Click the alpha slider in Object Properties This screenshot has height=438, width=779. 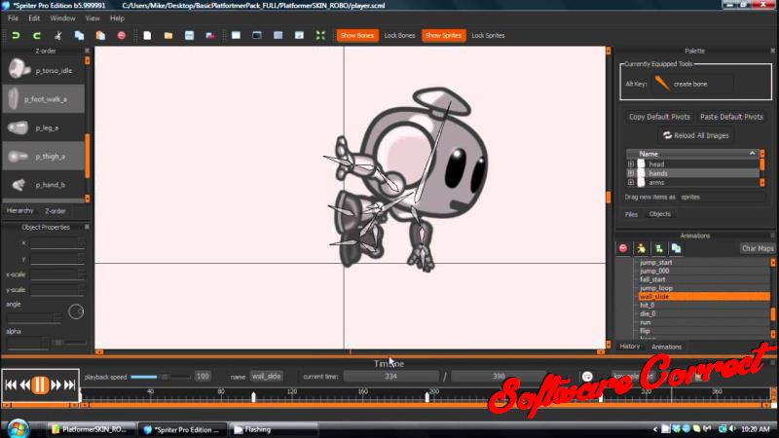(x=69, y=343)
